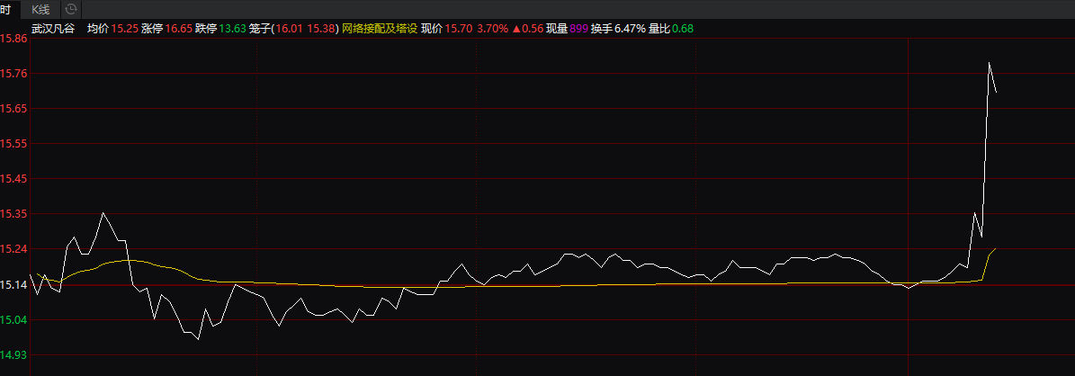Click the 15.86 price axis label
1075x376 pixels.
pyautogui.click(x=13, y=39)
